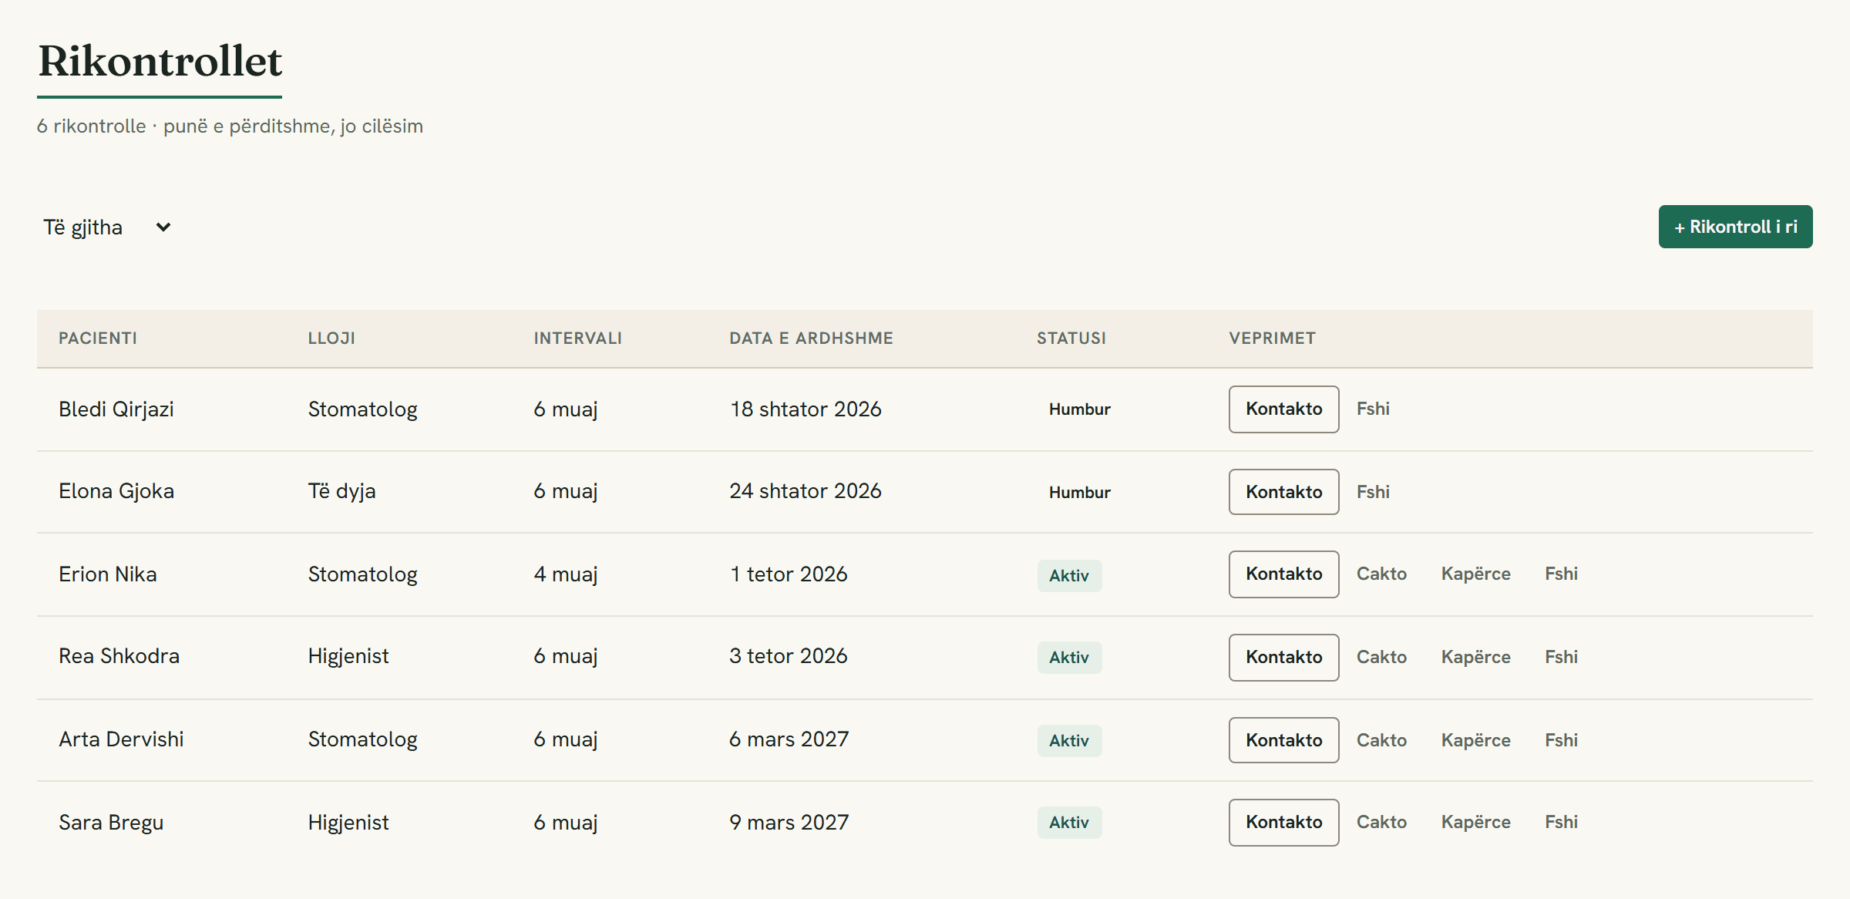Click the INTERVALI column header
The image size is (1850, 899).
(x=577, y=338)
